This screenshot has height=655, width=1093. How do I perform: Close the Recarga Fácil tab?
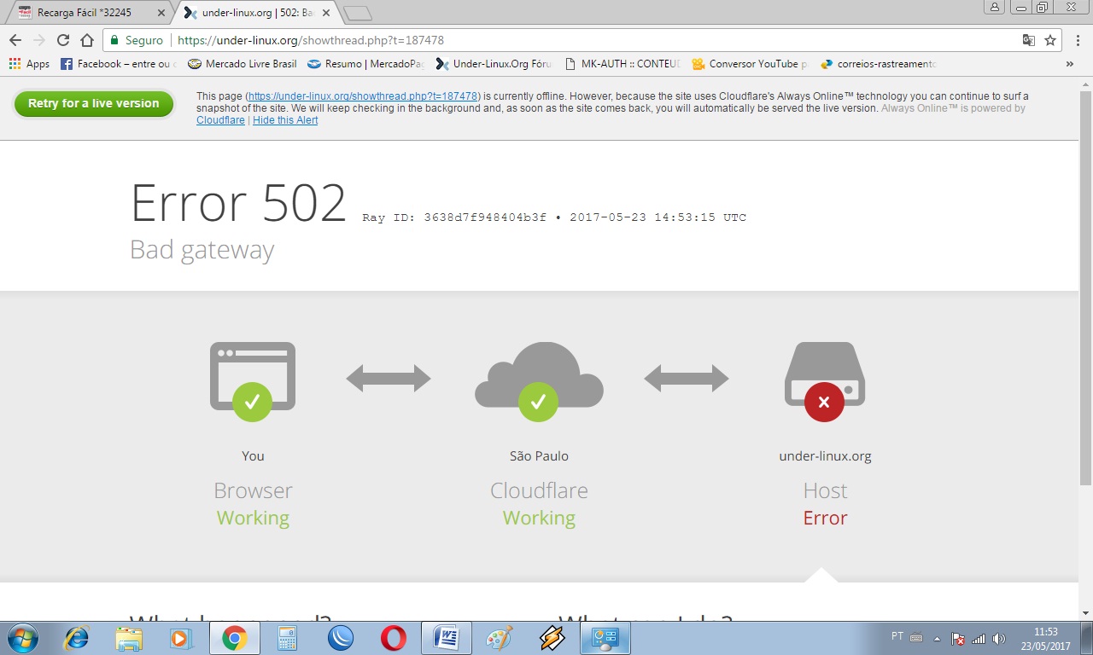point(161,13)
